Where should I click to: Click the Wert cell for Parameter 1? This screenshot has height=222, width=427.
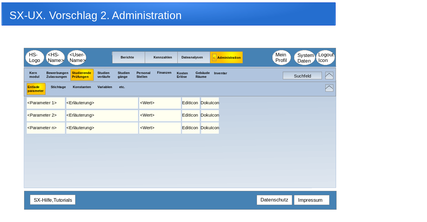[160, 103]
